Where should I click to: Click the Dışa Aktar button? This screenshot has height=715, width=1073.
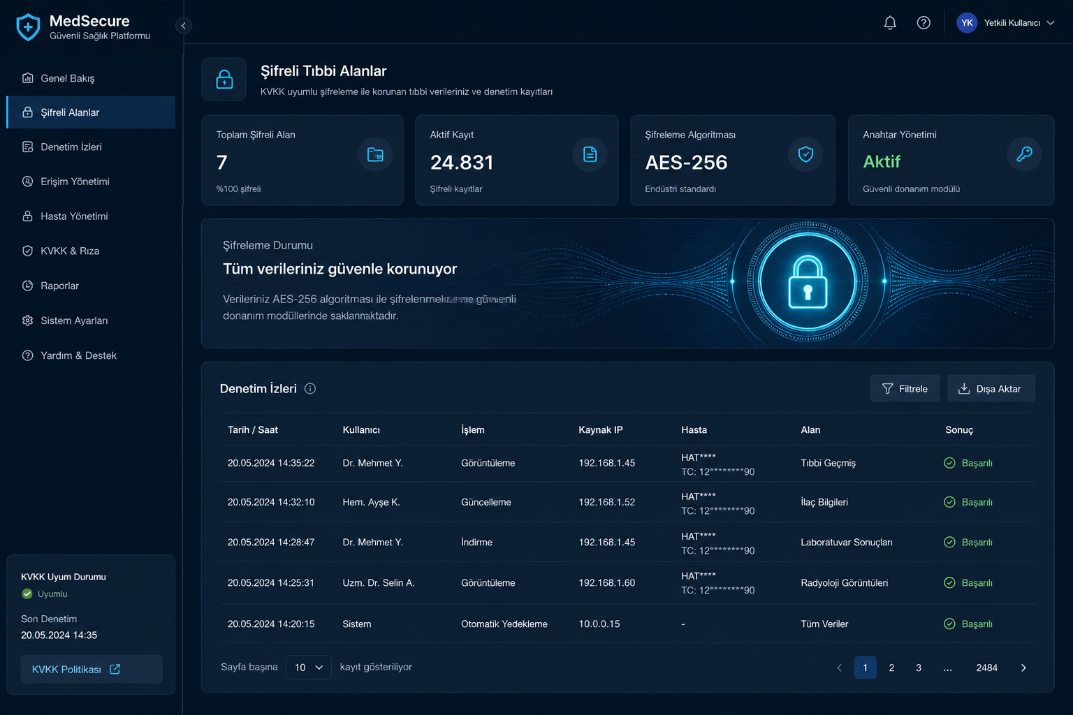(991, 389)
